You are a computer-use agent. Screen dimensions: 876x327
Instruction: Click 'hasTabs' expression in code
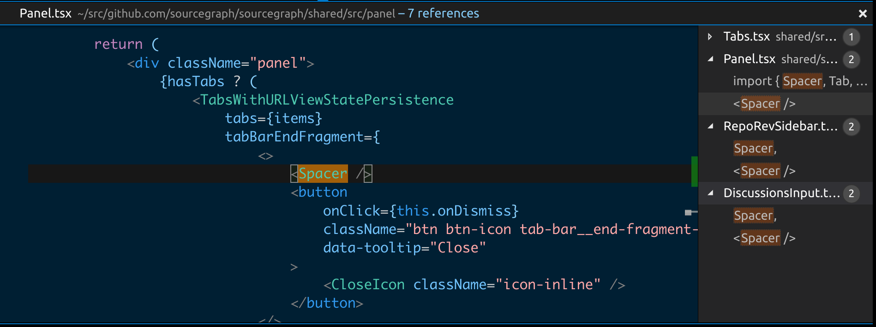(196, 82)
